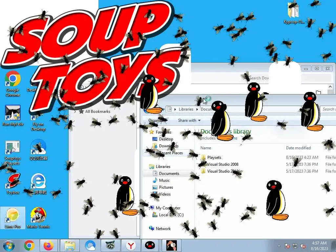Click the Chrome taskbar icon
The width and height of the screenshot is (336, 252).
click(x=29, y=245)
